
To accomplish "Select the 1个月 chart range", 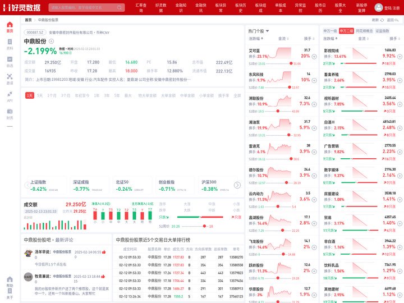I will point(52,95).
